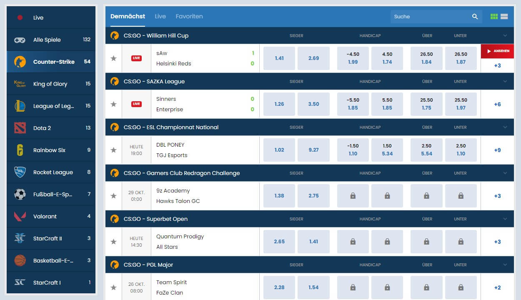Select the League of Legends icon
This screenshot has width=521, height=300.
click(20, 106)
